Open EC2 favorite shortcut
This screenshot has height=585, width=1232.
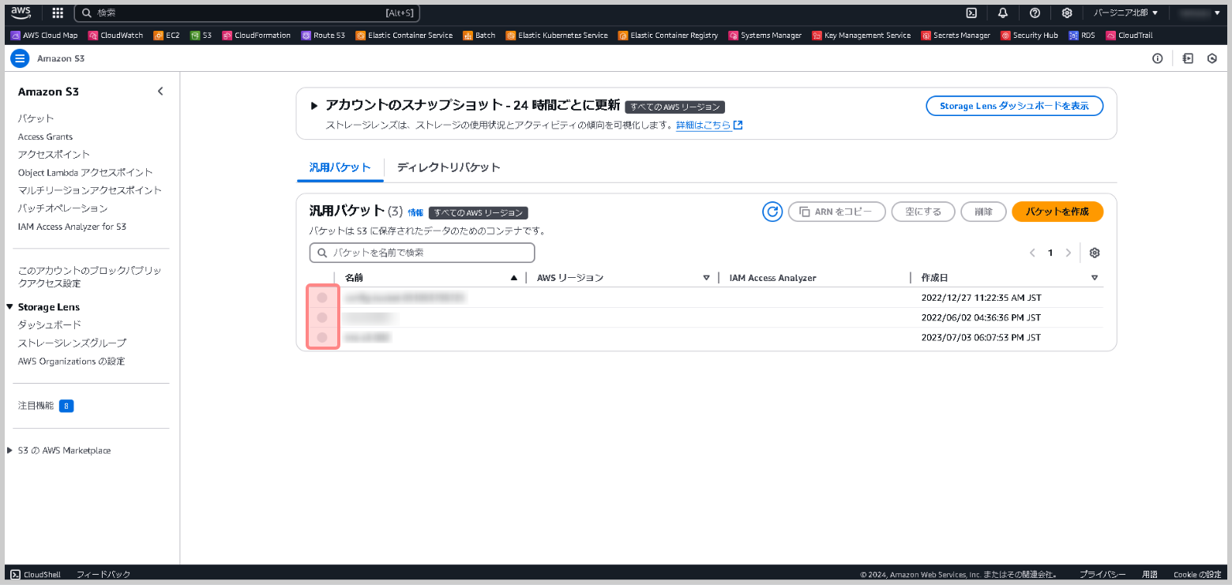(167, 36)
